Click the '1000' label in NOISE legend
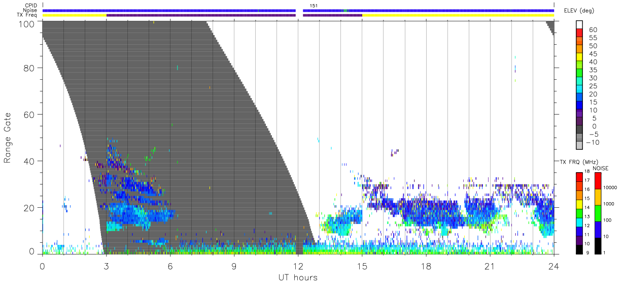Viewport: 623px width, 288px height. 609,205
